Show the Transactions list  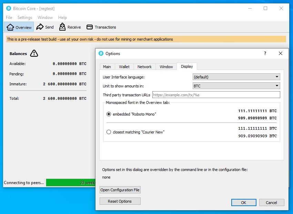click(x=101, y=27)
